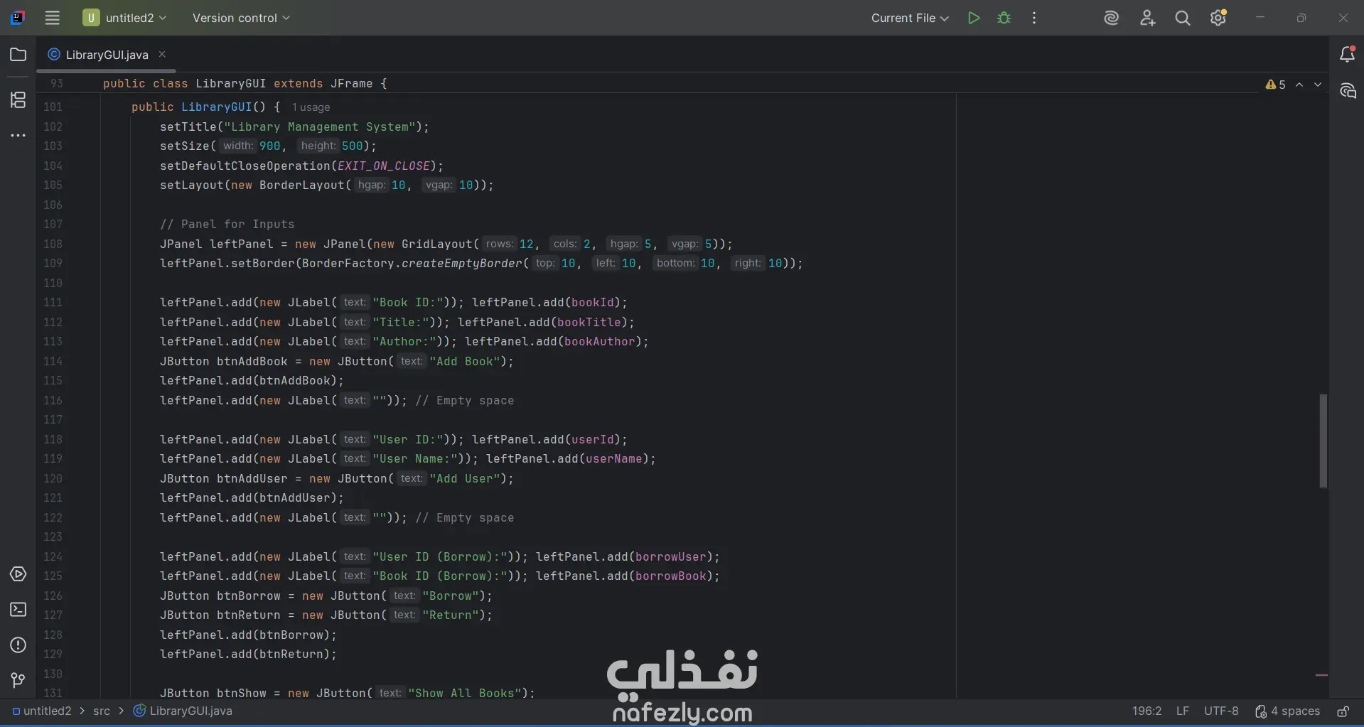Click the "Add User" string literal
This screenshot has height=727, width=1364.
pos(465,479)
